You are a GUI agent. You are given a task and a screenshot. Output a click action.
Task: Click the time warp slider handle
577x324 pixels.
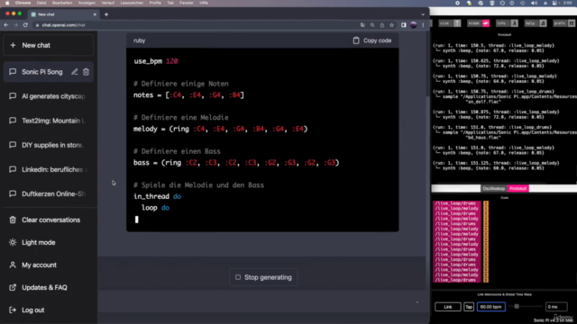point(517,306)
